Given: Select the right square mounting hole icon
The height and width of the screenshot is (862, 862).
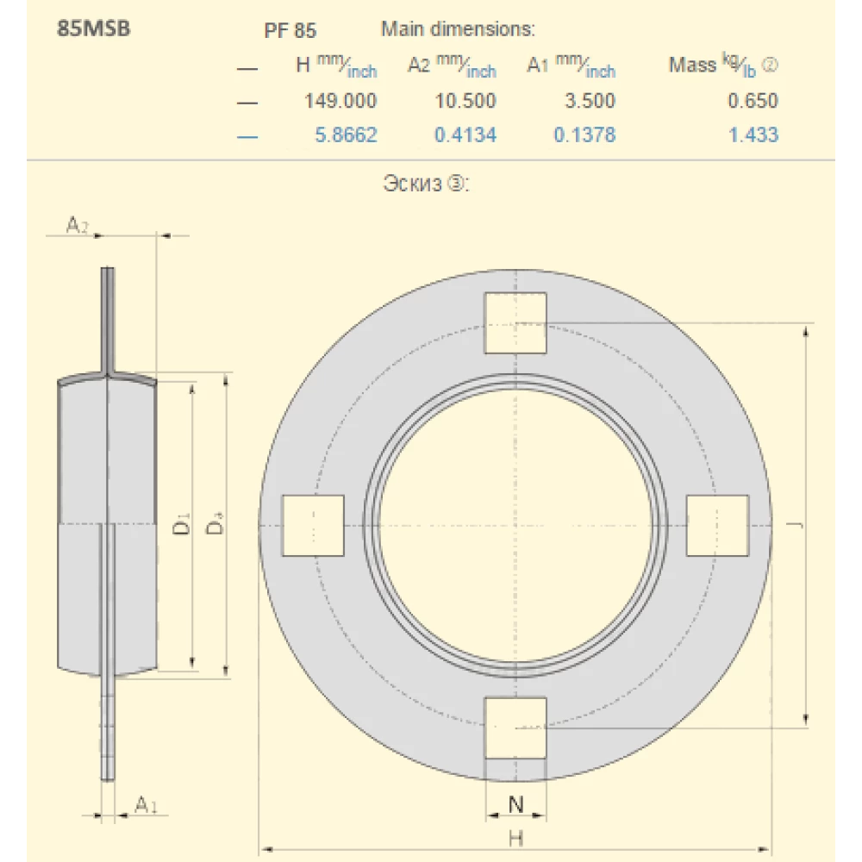Looking at the screenshot, I should 718,527.
